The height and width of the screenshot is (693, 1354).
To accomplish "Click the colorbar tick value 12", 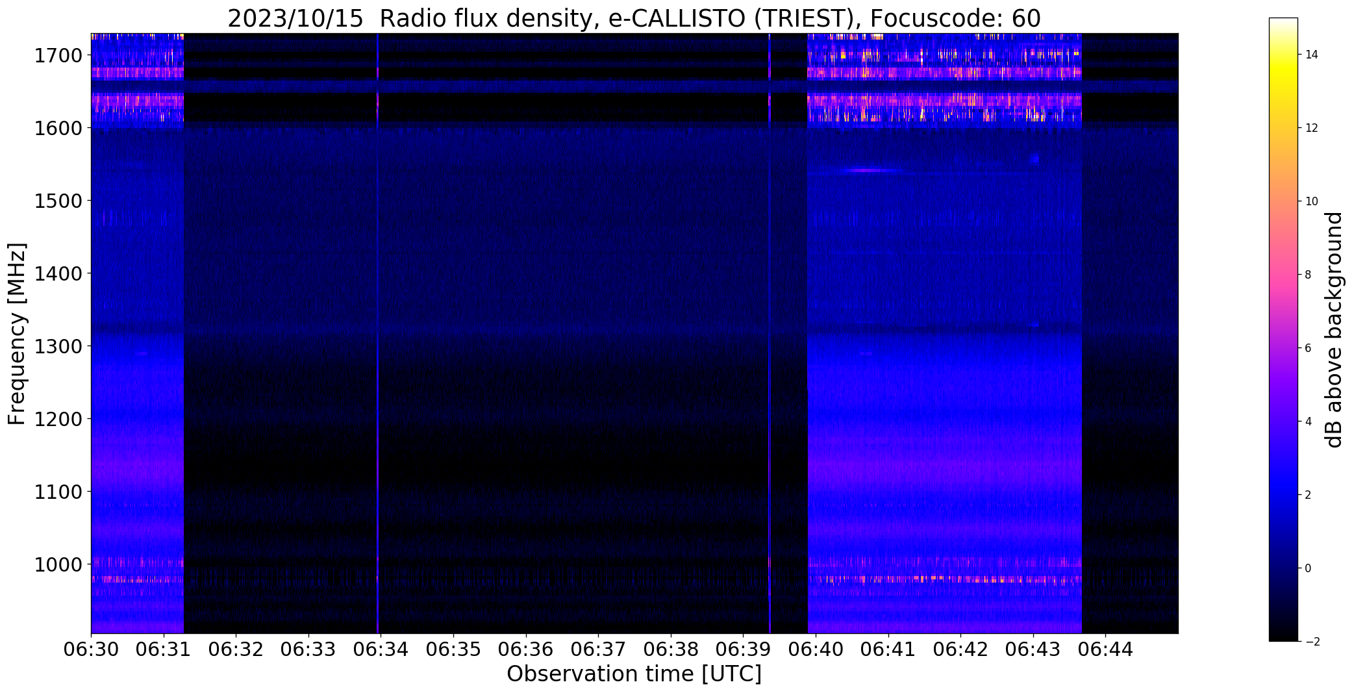I will 1312,128.
